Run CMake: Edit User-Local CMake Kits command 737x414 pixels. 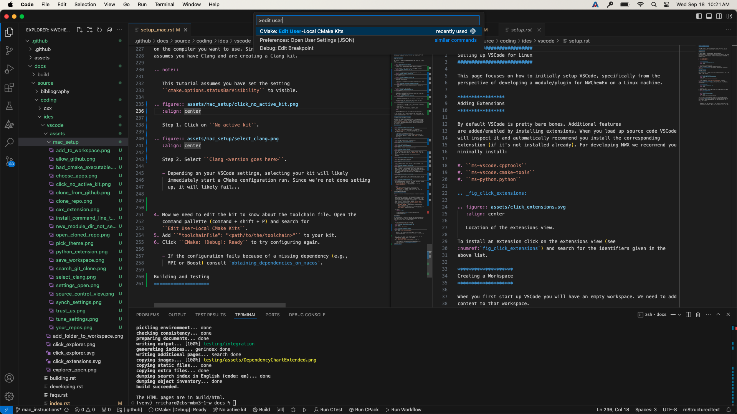pos(368,31)
